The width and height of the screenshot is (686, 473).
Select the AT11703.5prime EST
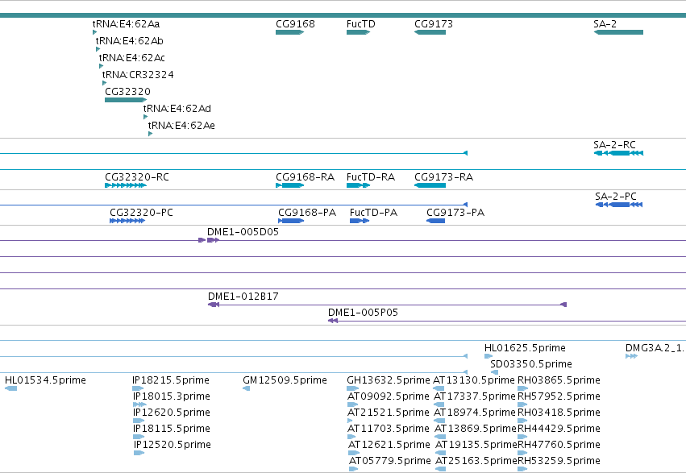(x=352, y=437)
